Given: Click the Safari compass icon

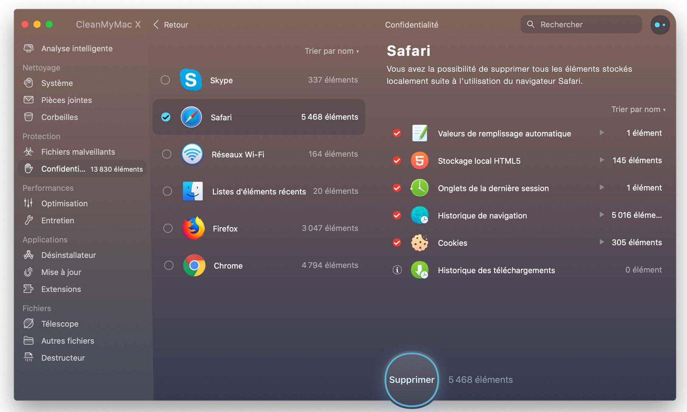Looking at the screenshot, I should pyautogui.click(x=191, y=117).
